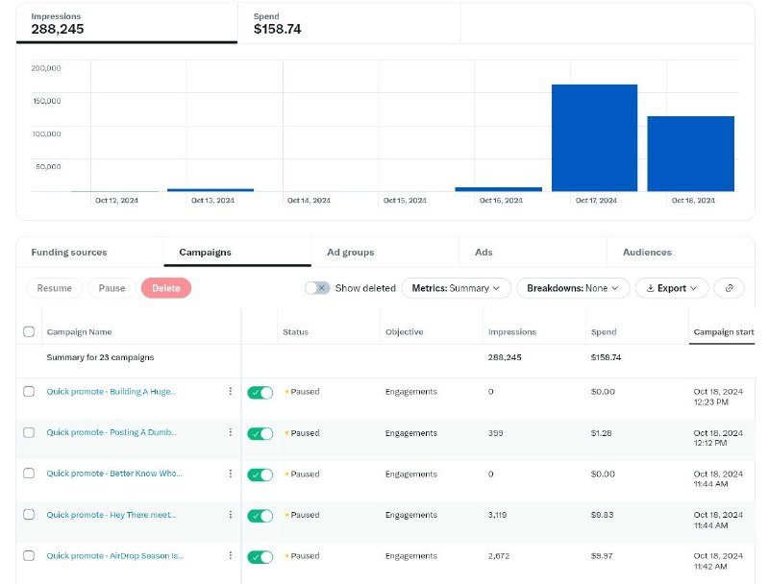Check the Better Know Who campaign row
Image resolution: width=769 pixels, height=584 pixels.
click(x=29, y=474)
